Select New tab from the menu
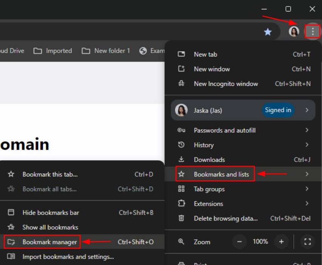This screenshot has width=322, height=265. pos(244,54)
